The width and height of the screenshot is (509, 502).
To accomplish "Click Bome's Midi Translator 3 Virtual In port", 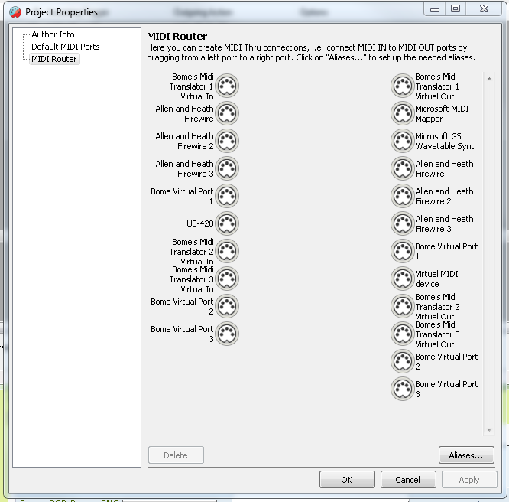I will click(x=227, y=279).
